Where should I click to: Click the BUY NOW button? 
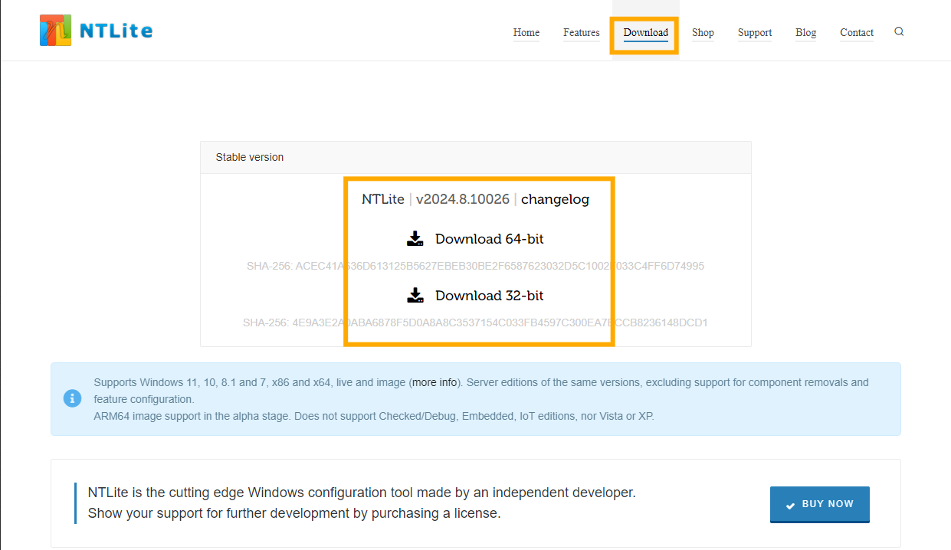[820, 504]
